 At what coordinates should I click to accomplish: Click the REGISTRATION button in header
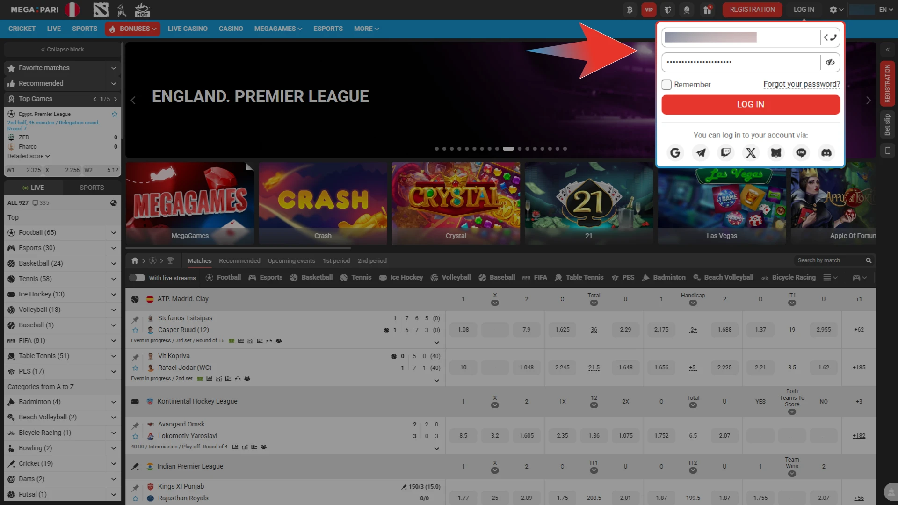coord(752,9)
